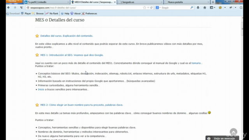Click the page vertical scrollbar thumb
The image size is (249, 140).
coord(242,29)
